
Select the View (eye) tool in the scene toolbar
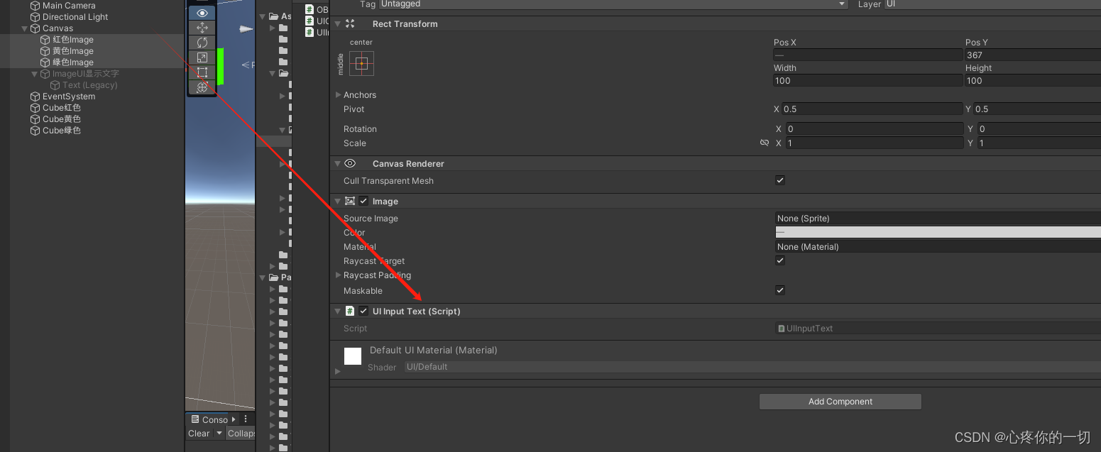point(202,13)
